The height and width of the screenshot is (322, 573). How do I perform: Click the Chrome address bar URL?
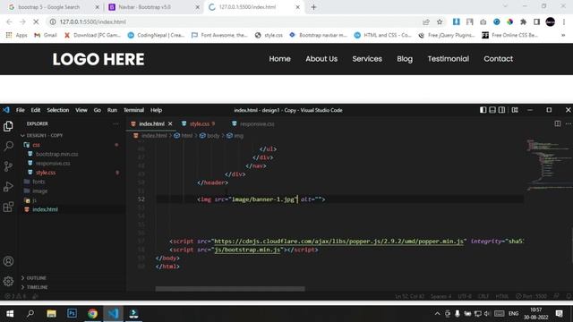(x=93, y=21)
